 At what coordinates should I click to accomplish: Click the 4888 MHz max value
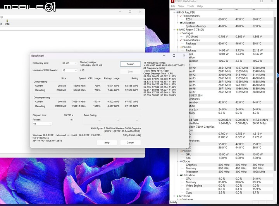pyautogui.click(x=259, y=82)
